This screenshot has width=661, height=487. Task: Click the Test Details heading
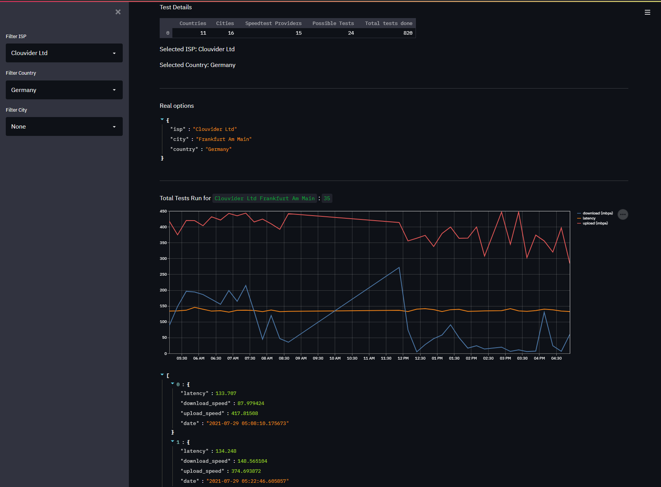175,7
